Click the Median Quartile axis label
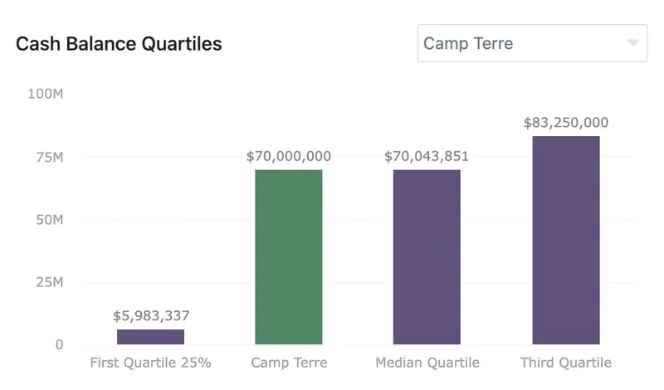664x390 pixels. [427, 363]
